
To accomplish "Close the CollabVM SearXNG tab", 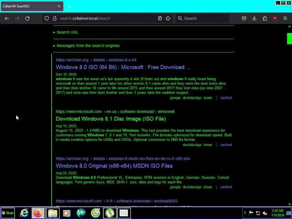I will click(x=59, y=6).
